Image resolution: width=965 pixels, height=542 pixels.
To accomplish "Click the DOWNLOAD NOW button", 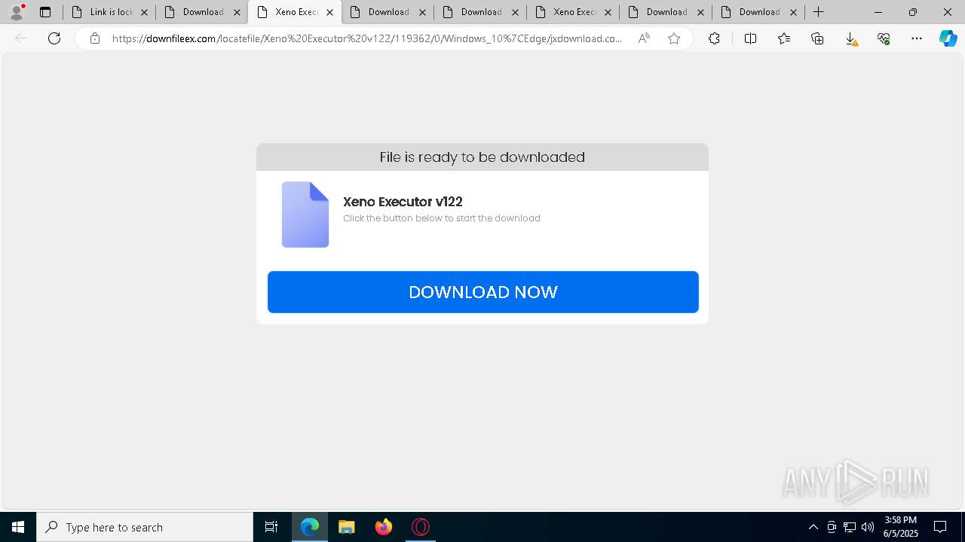I will point(482,292).
